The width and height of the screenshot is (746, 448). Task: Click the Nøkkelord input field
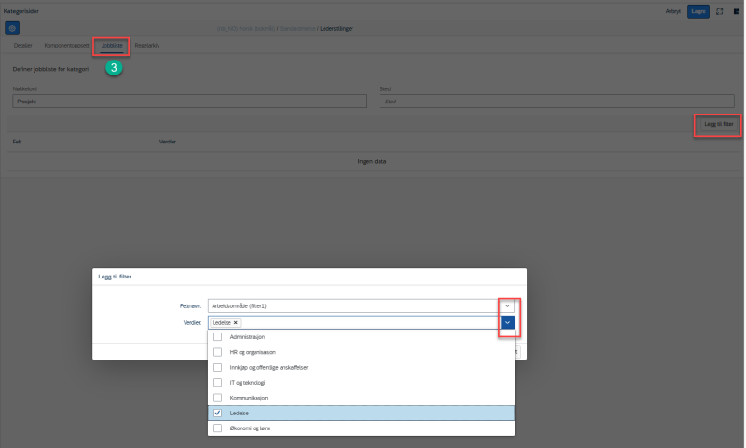coord(190,102)
